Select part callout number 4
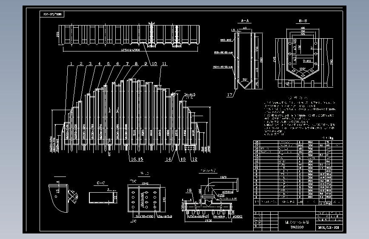 [99, 63]
